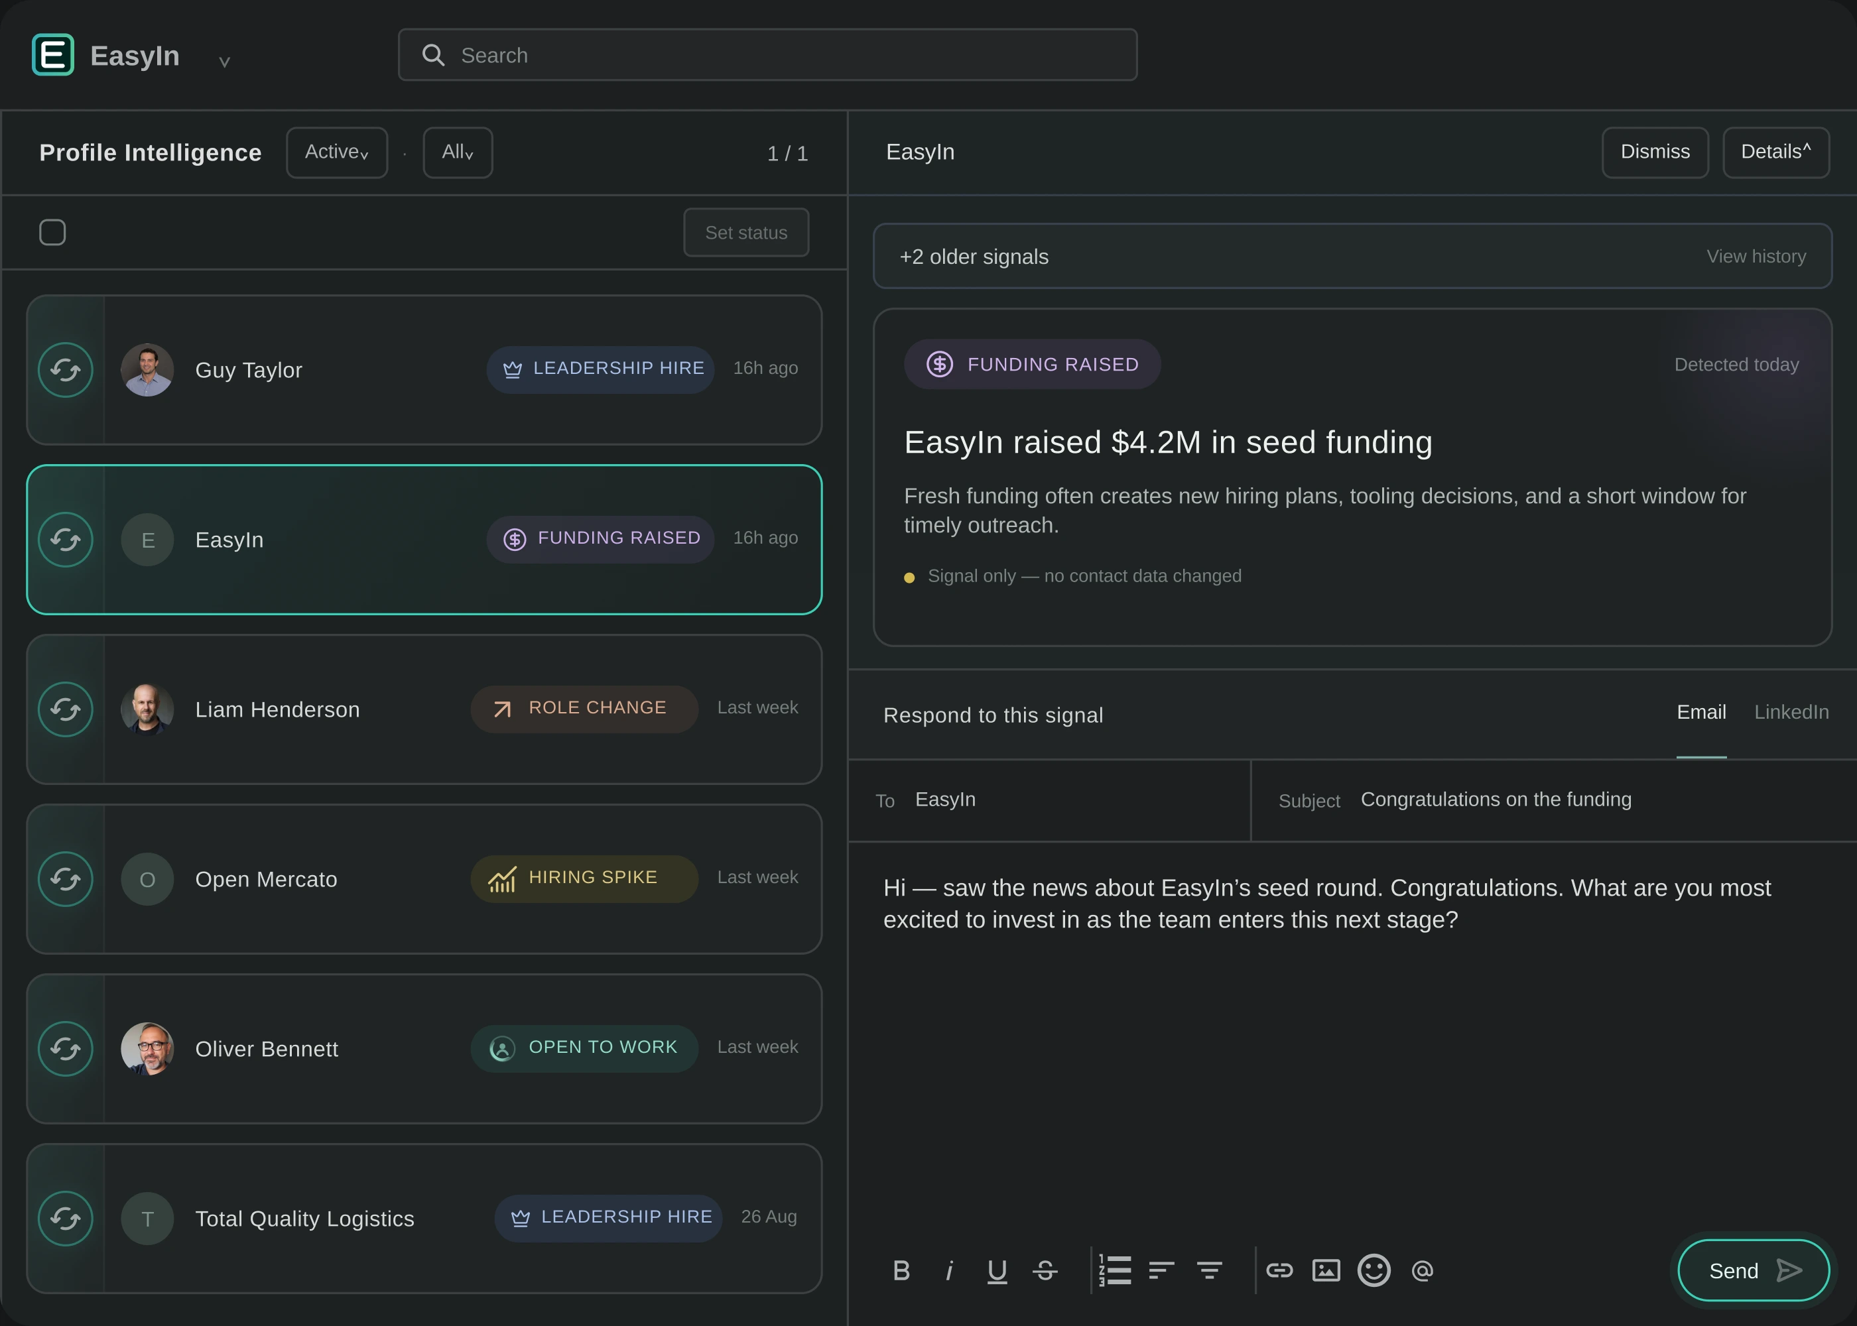Apply strikethrough formatting in the email editor
The width and height of the screenshot is (1857, 1326).
(1045, 1270)
